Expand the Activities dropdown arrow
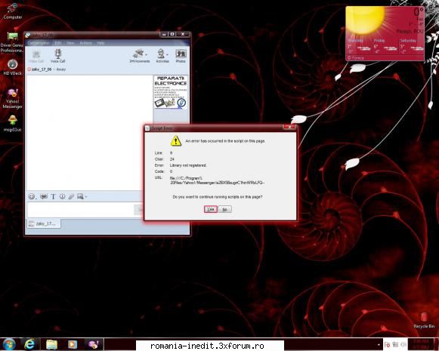This screenshot has height=351, width=439. click(x=168, y=54)
